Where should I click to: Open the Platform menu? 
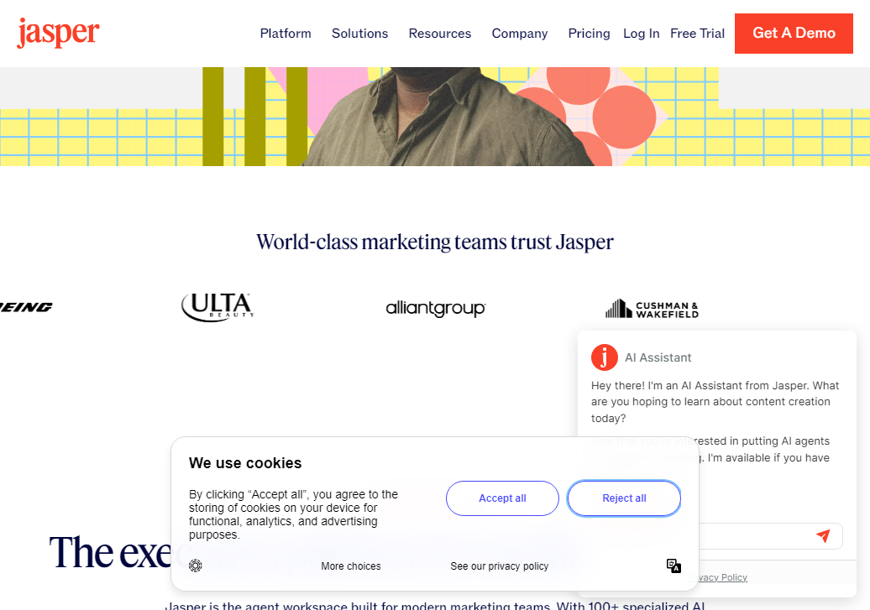coord(286,34)
